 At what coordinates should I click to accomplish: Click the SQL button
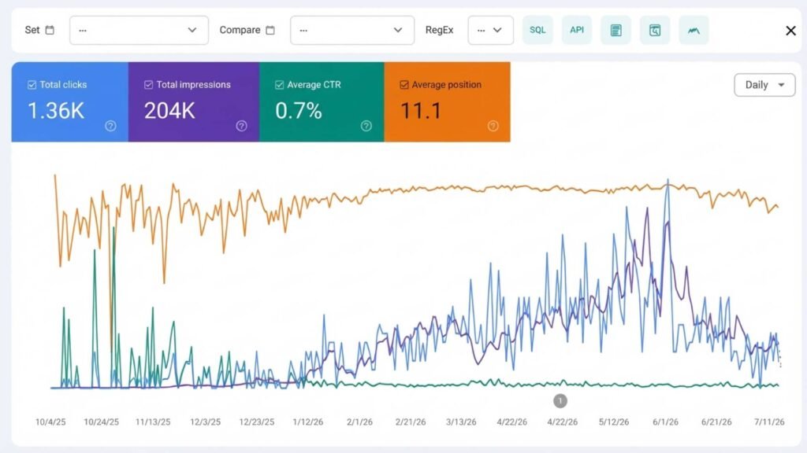point(537,31)
